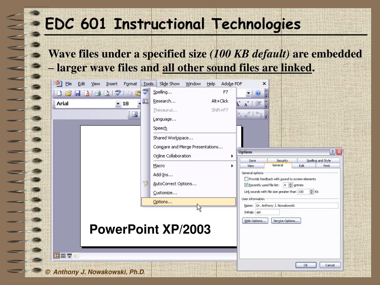Click the Copy toolbar icon
380x285 pixels.
[129, 93]
